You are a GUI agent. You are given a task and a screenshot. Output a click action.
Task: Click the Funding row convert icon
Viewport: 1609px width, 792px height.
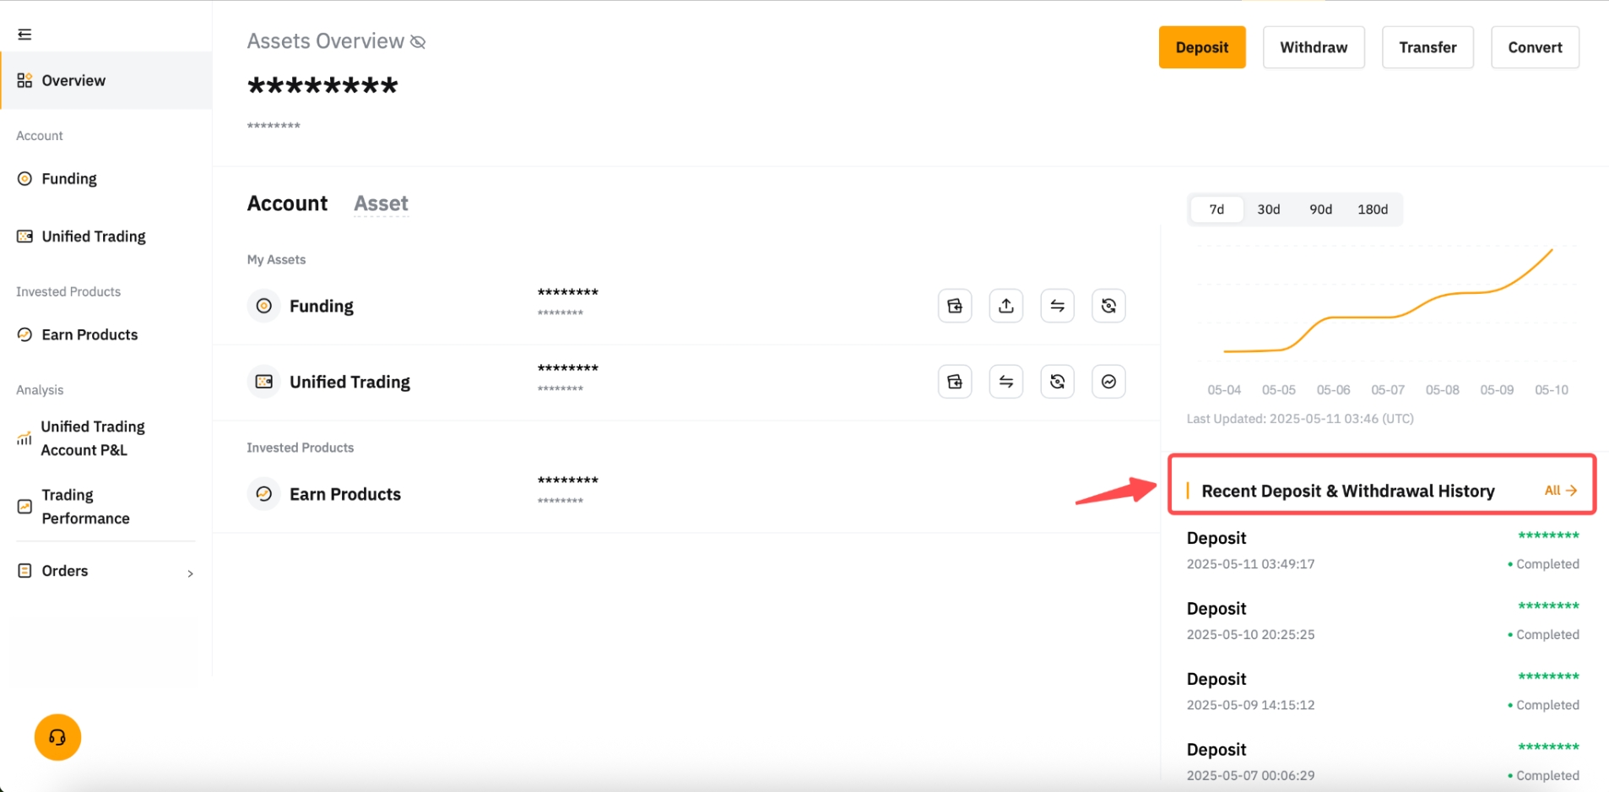(x=1108, y=306)
